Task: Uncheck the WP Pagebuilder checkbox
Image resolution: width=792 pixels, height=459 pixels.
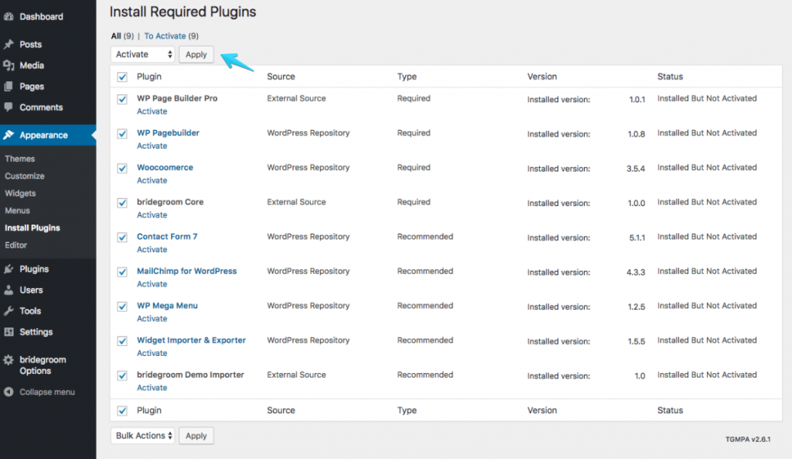Action: tap(122, 133)
